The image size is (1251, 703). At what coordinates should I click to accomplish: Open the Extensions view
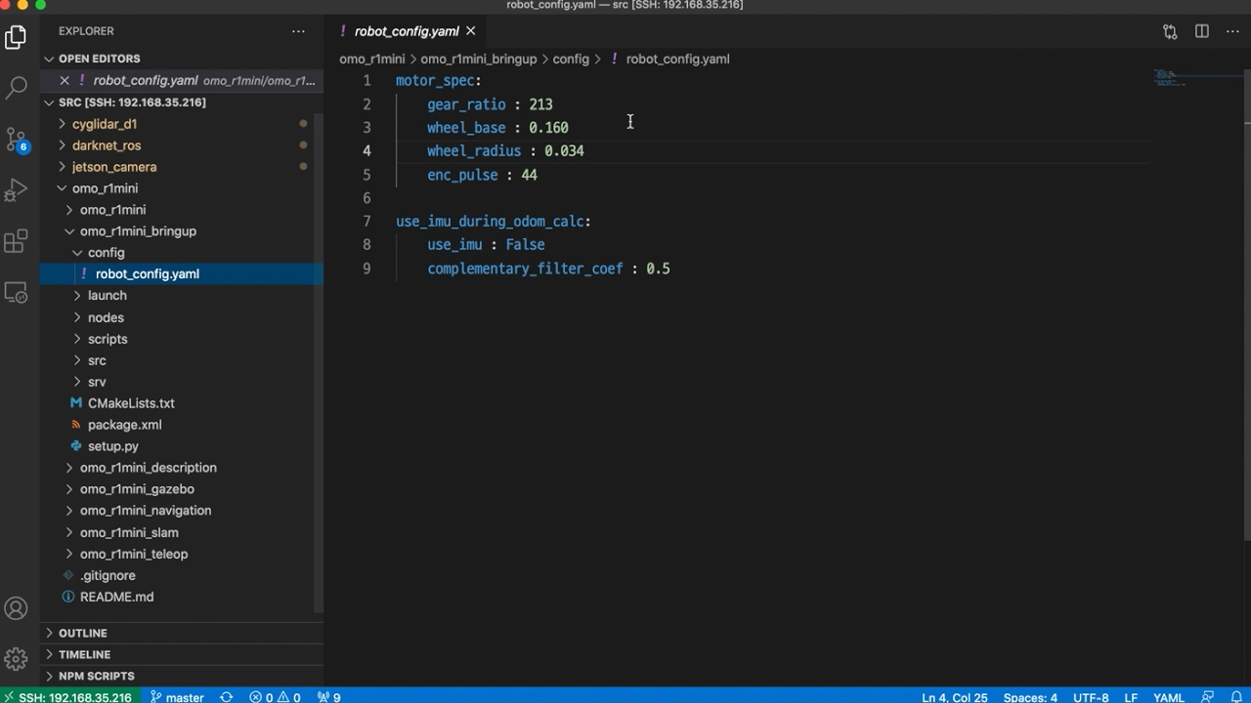(x=16, y=240)
